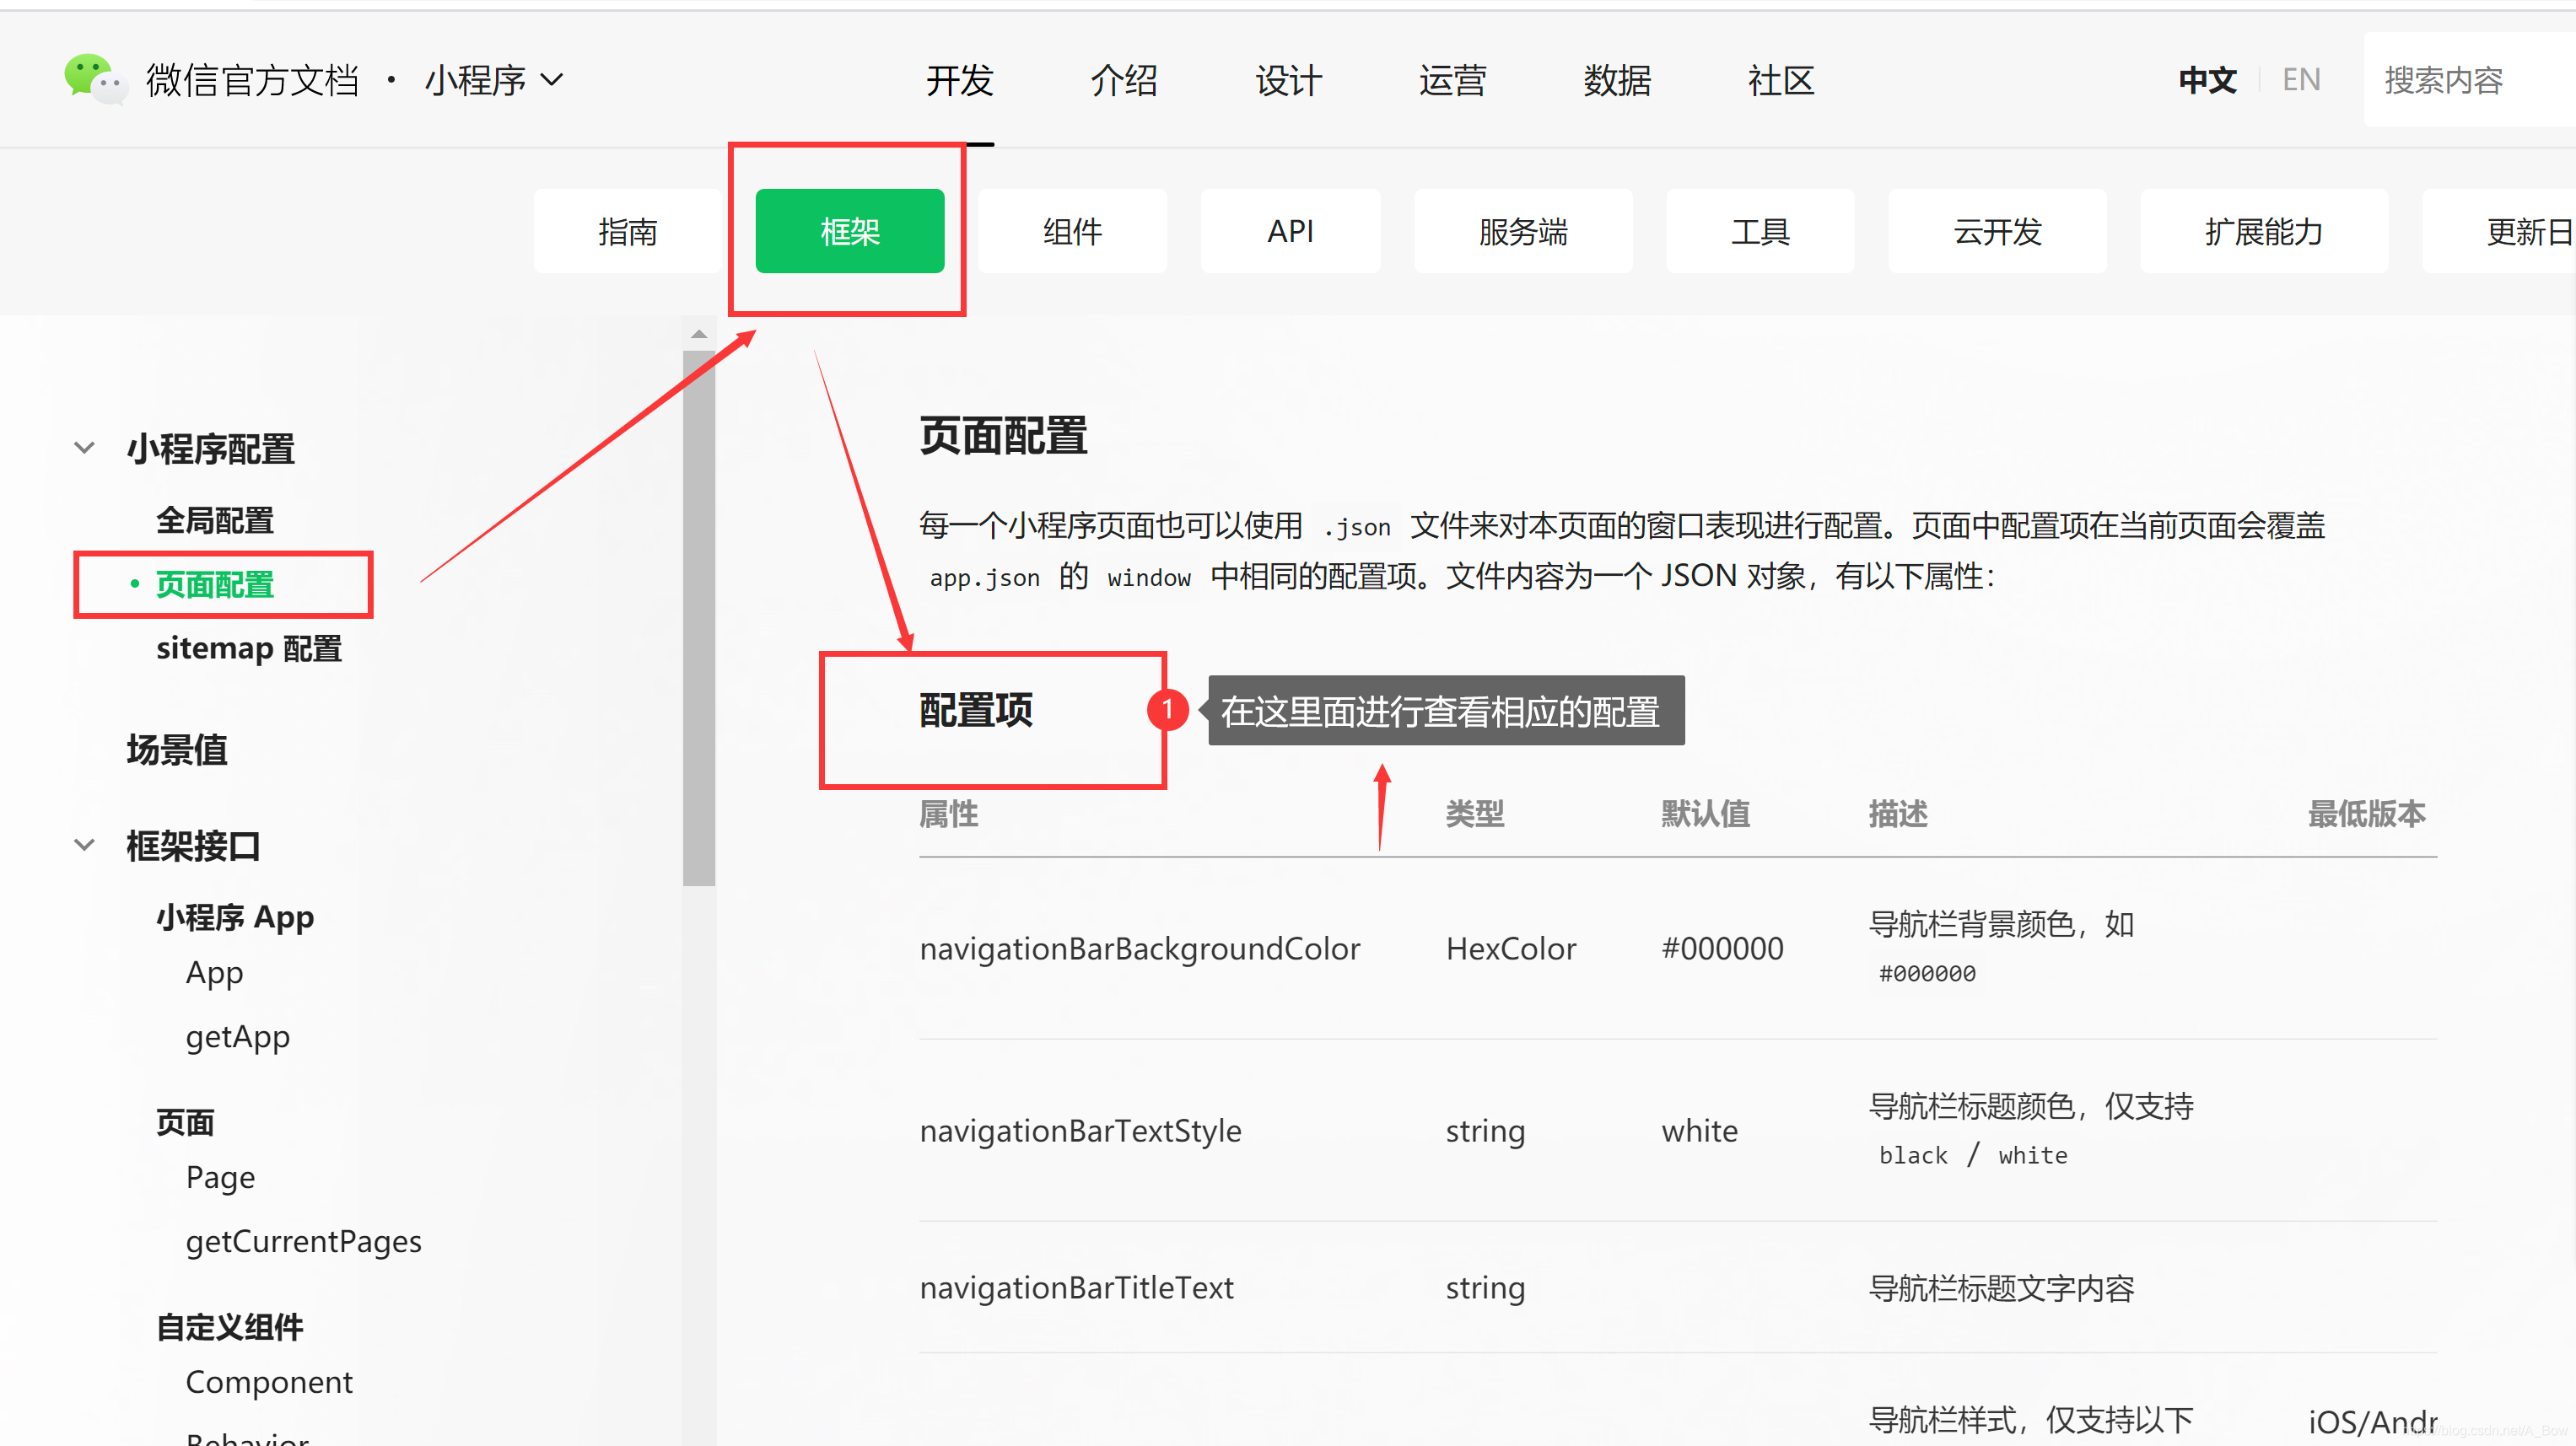
Task: Click the .json inline code text
Action: (x=1356, y=527)
